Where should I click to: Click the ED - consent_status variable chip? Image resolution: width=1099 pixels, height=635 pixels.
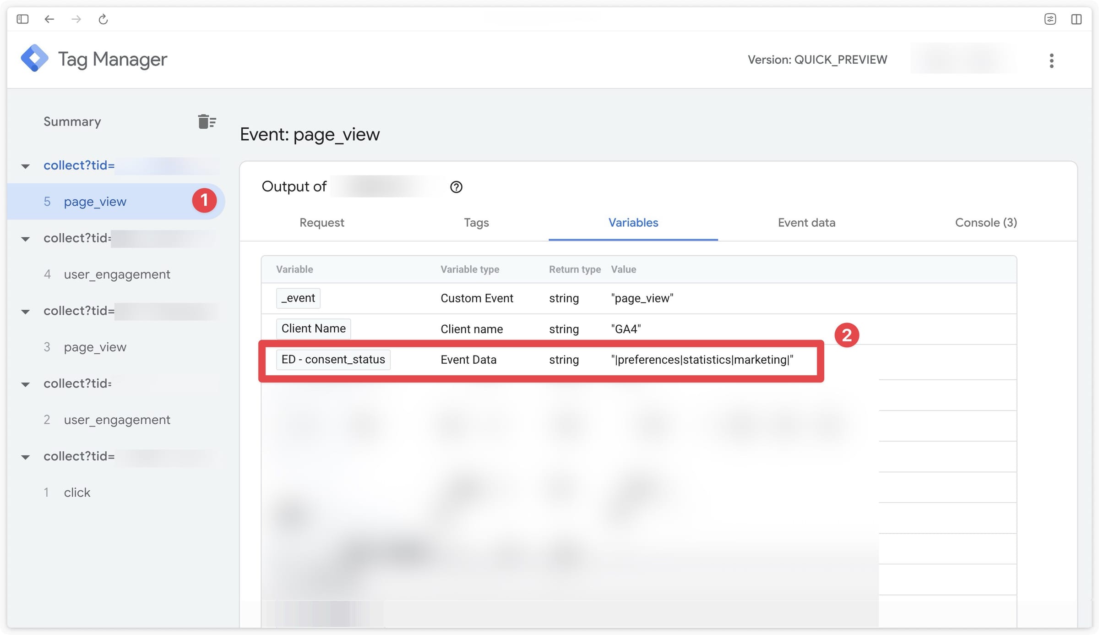point(333,360)
